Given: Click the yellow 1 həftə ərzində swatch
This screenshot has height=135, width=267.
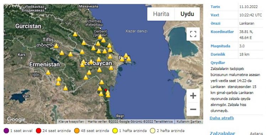Looking at the screenshot, I should [x=115, y=131].
